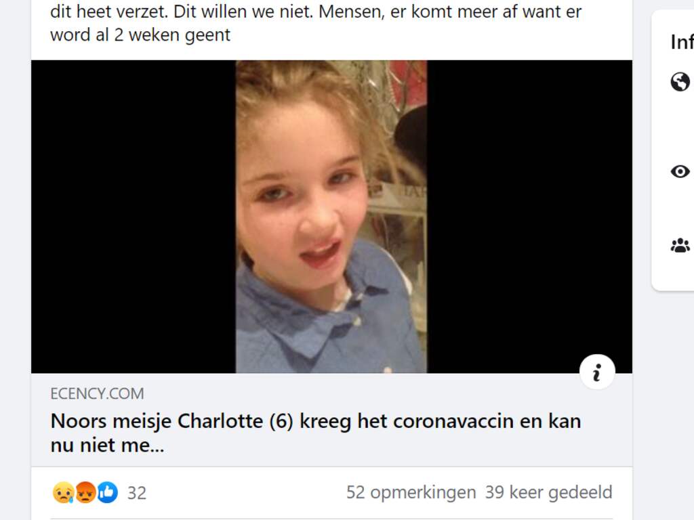The image size is (694, 520).
Task: Click the eye visibility icon in side panel
Action: click(x=680, y=171)
